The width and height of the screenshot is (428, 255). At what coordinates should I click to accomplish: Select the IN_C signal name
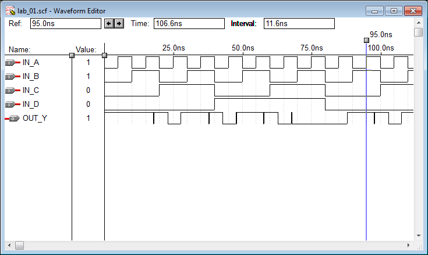(31, 91)
